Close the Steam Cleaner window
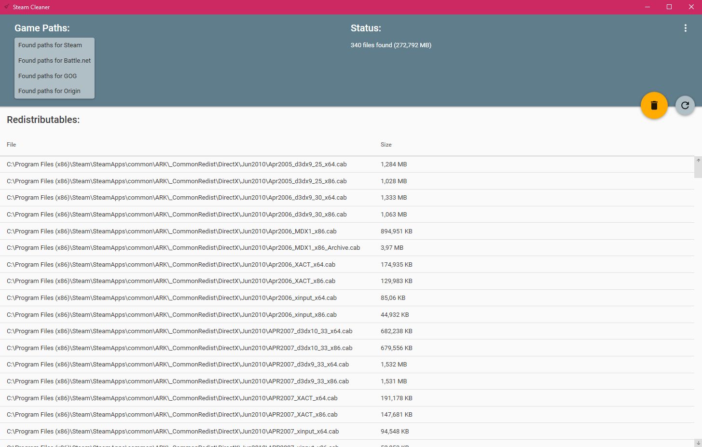 click(691, 7)
